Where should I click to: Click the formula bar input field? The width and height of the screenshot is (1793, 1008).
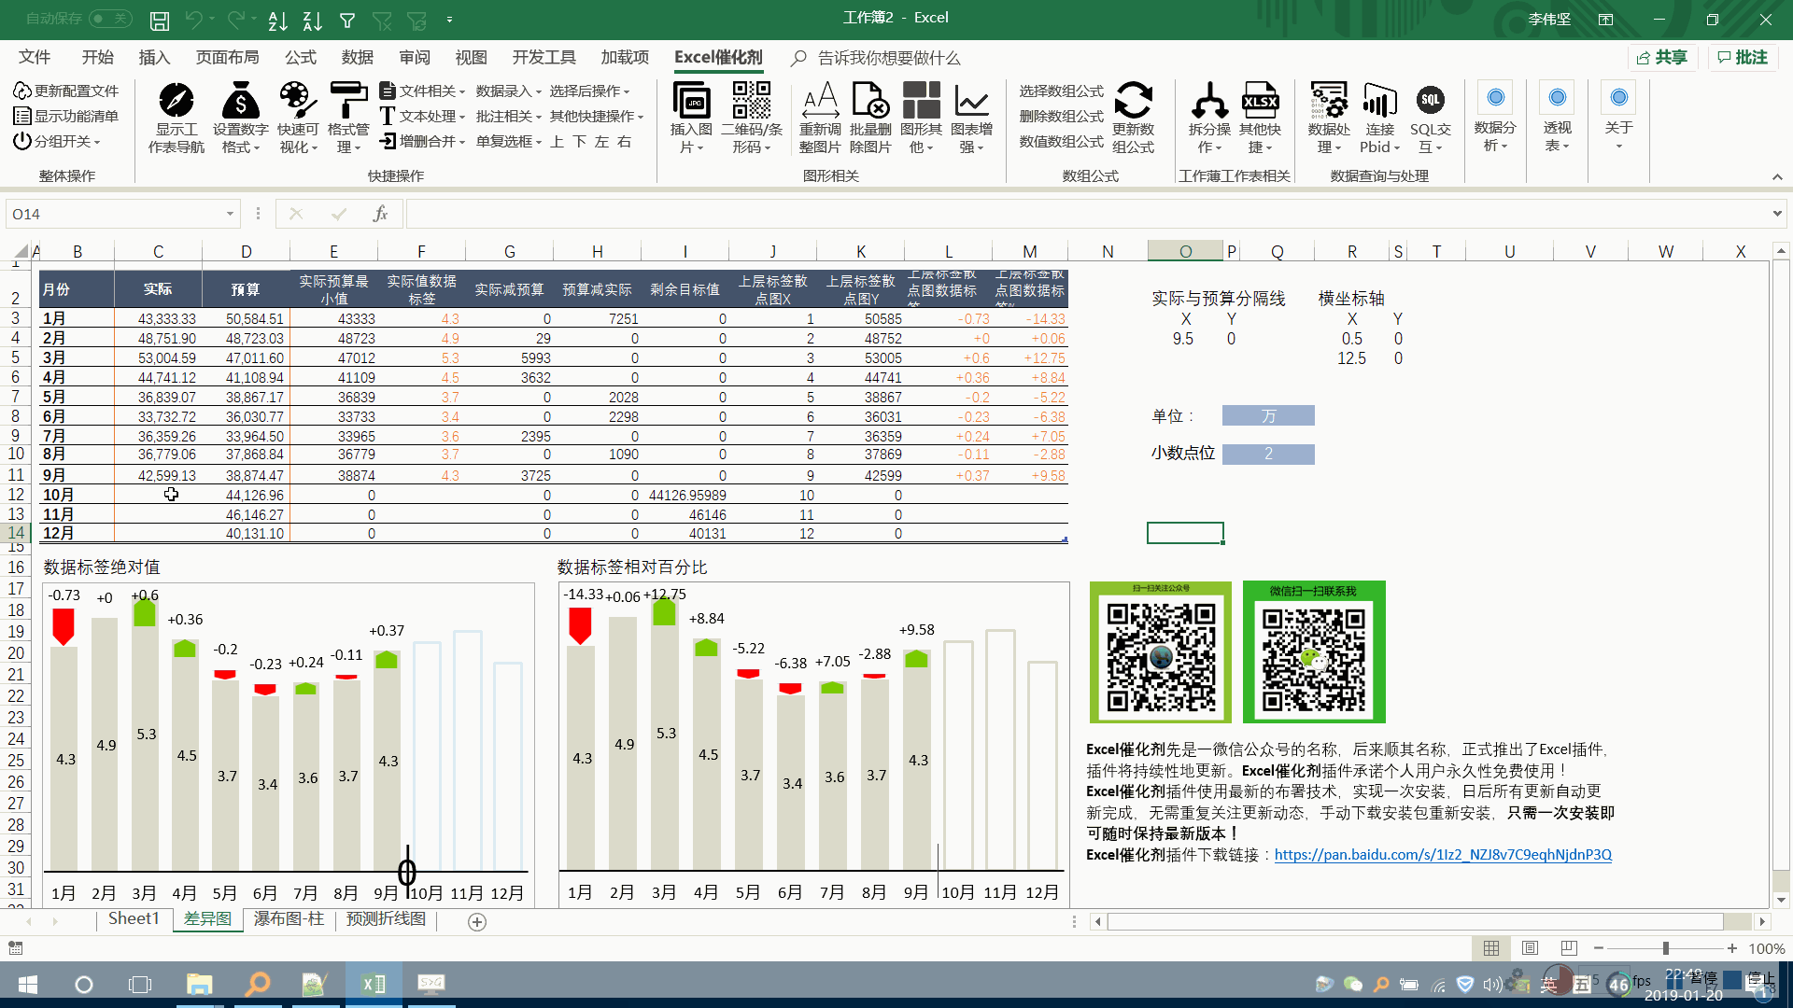(1088, 214)
